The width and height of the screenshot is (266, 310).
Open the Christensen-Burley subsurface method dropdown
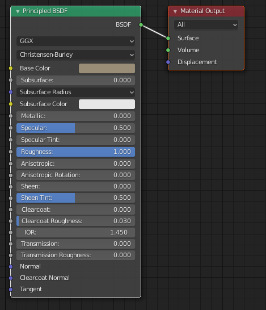click(75, 55)
